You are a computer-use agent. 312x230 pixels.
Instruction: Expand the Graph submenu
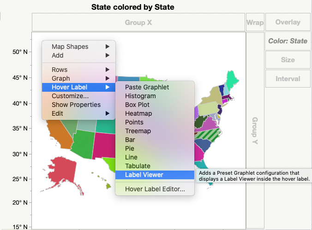pyautogui.click(x=78, y=78)
